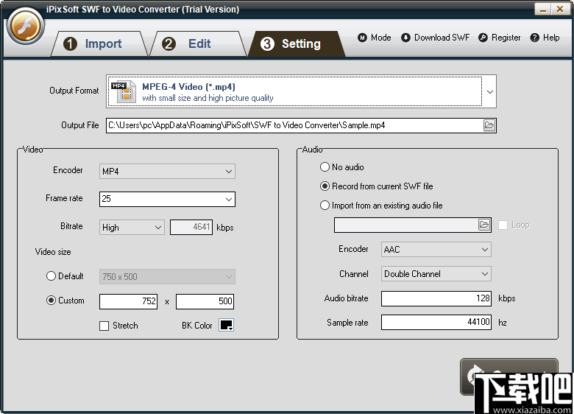Open the Help menu
This screenshot has height=414, width=574.
coord(545,38)
